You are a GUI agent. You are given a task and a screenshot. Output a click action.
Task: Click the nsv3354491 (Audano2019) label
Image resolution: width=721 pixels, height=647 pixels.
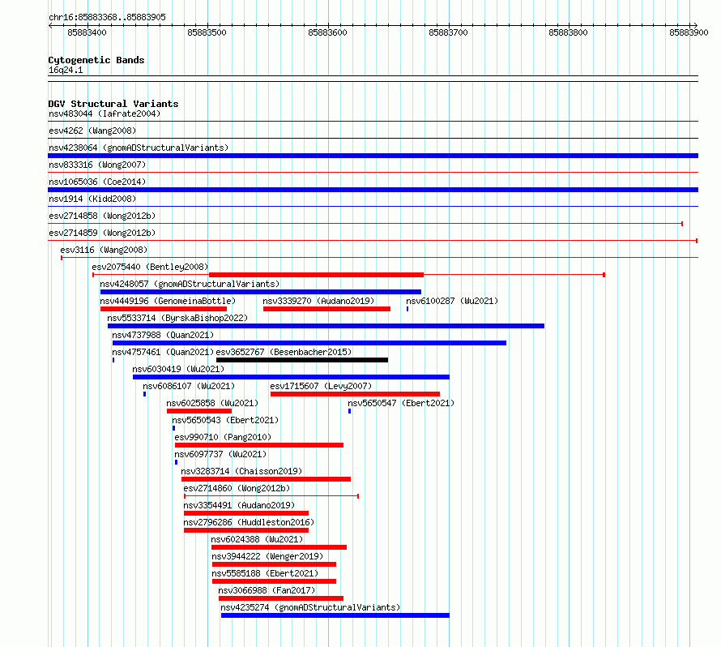[x=239, y=505]
